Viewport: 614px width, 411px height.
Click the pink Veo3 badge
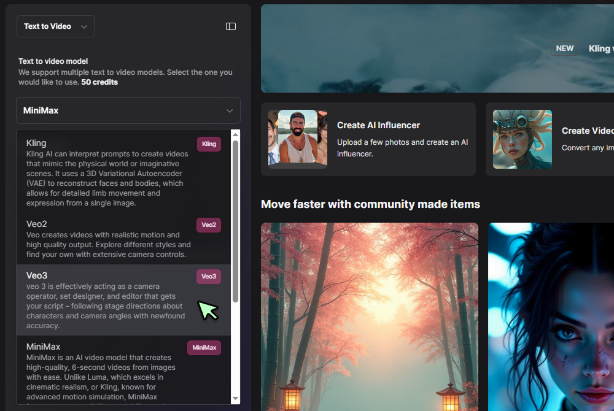point(209,277)
